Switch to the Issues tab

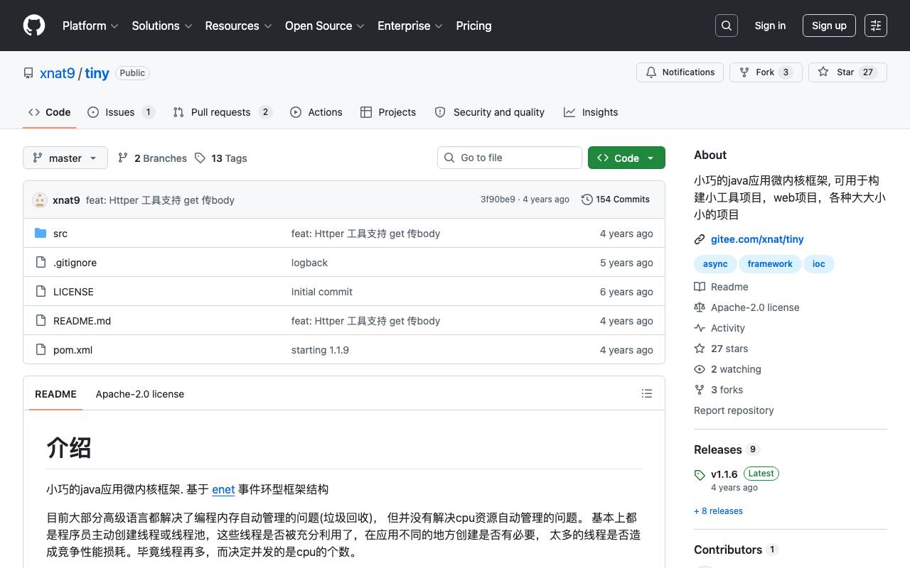click(x=121, y=112)
